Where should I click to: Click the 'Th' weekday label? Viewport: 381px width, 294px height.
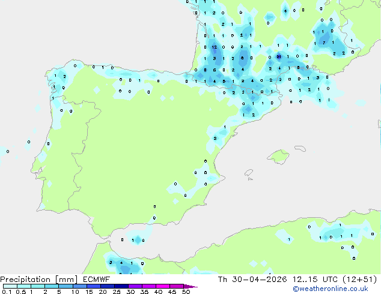[222, 279]
